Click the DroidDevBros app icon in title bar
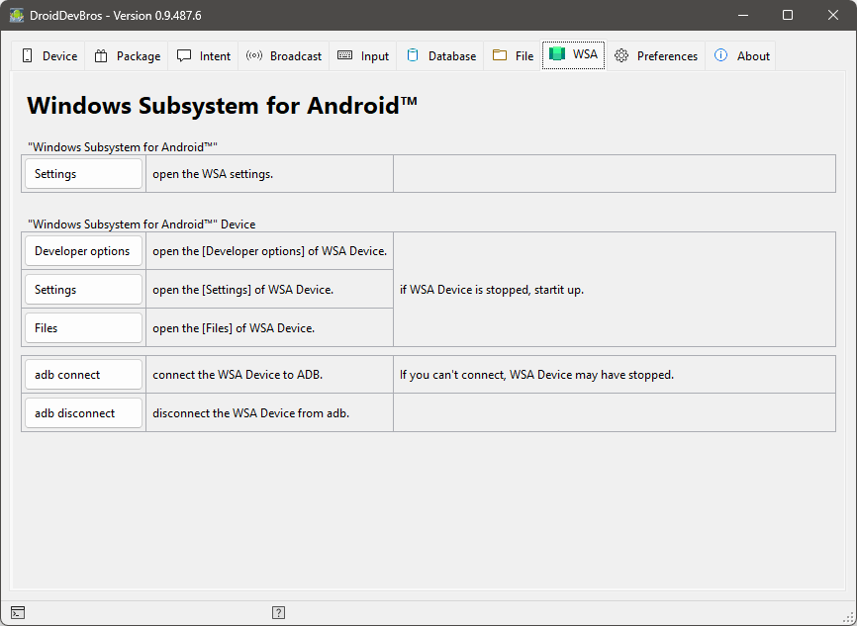This screenshot has width=857, height=626. click(x=17, y=15)
